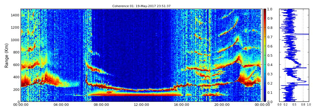Pick the 0.1 label on the colorbar
This screenshot has width=316, height=111.
pos(270,92)
